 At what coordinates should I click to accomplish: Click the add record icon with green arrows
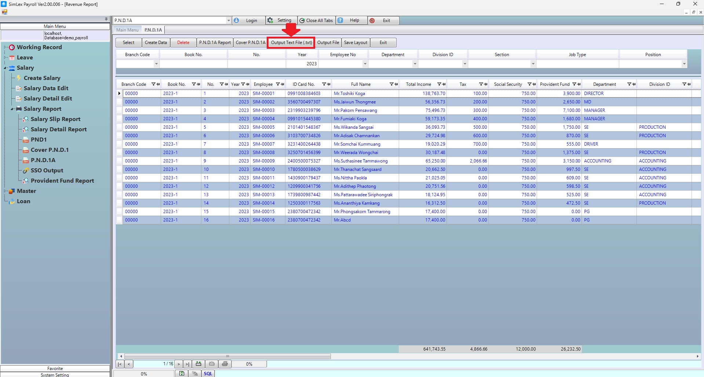click(198, 364)
